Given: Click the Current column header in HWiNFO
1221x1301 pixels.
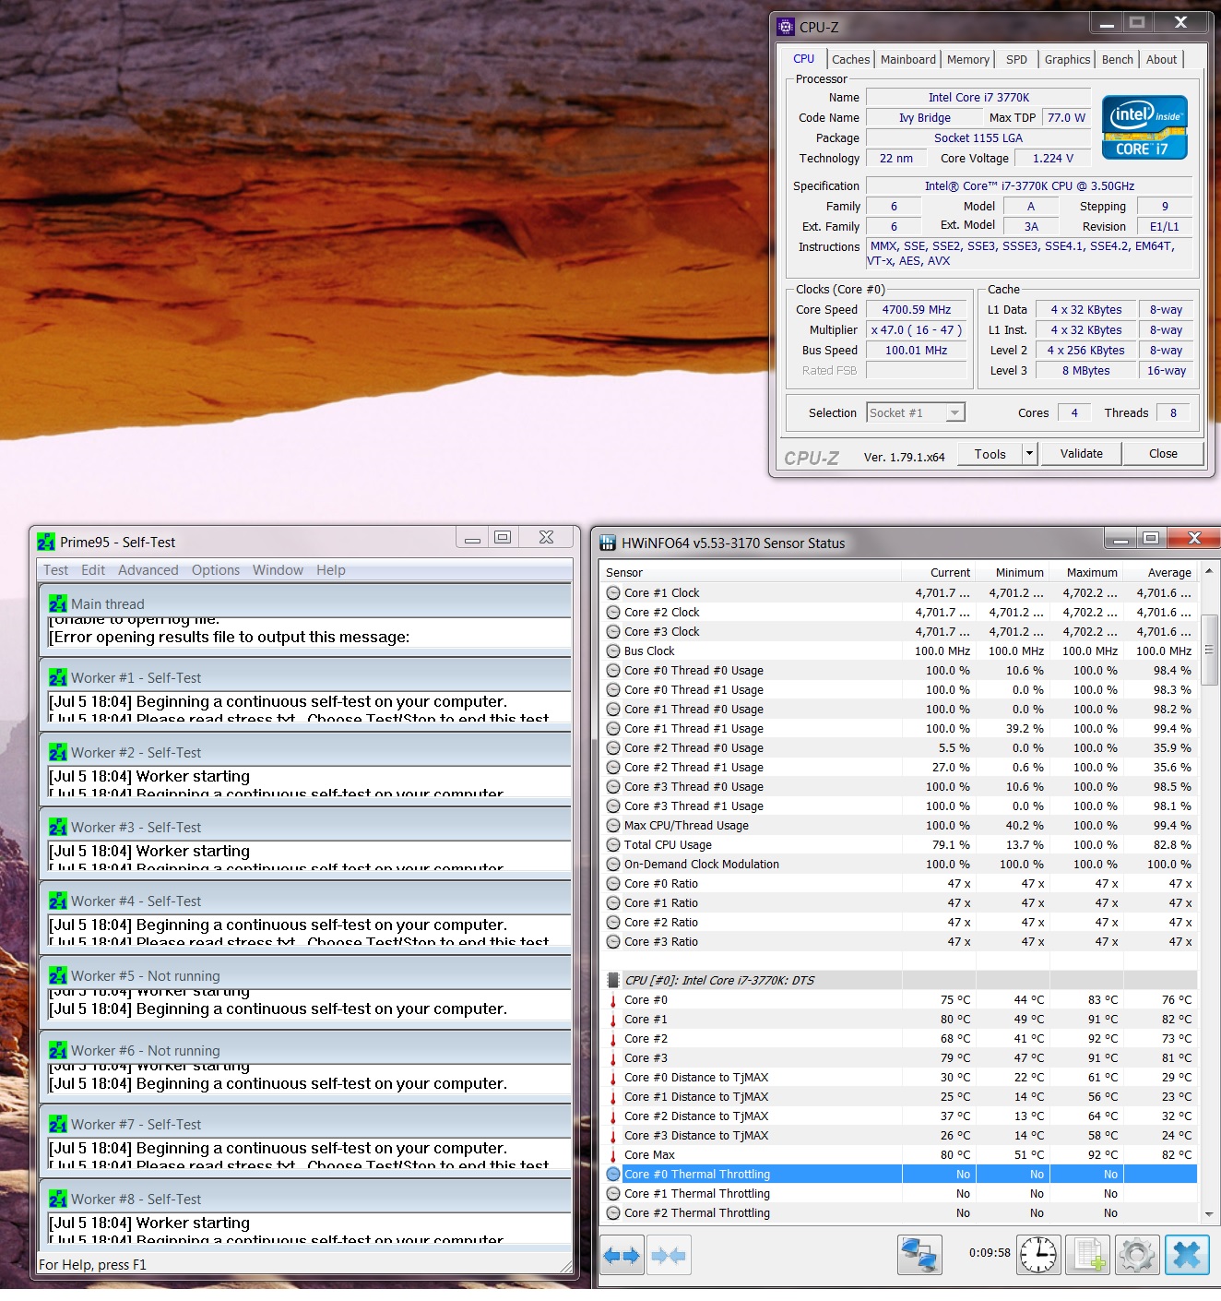Looking at the screenshot, I should tap(939, 572).
